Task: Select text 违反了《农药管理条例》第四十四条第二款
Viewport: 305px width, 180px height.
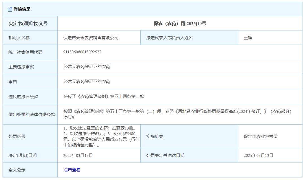Action: 104,96
